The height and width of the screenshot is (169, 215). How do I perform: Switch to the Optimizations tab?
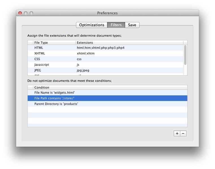point(92,25)
